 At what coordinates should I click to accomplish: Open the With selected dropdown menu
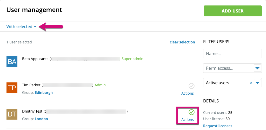[x=21, y=27]
